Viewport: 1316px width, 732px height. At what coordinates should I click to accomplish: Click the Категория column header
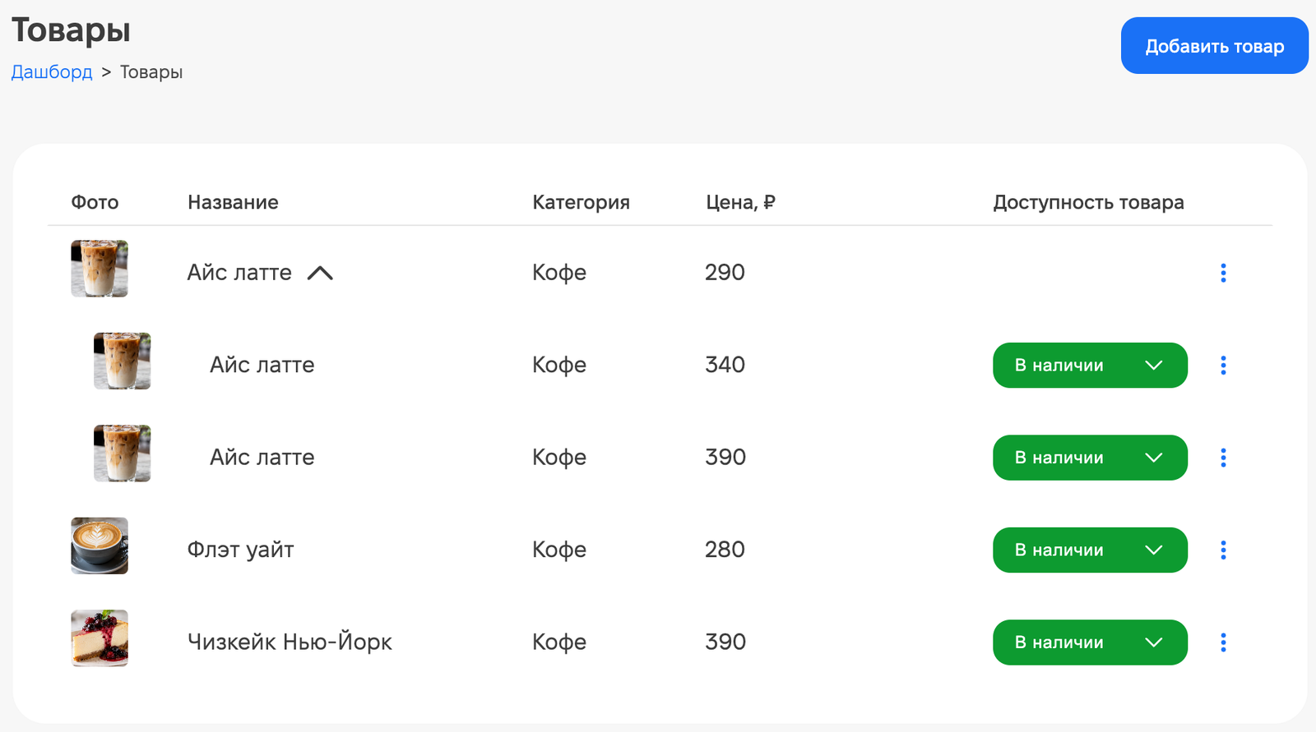click(x=581, y=202)
